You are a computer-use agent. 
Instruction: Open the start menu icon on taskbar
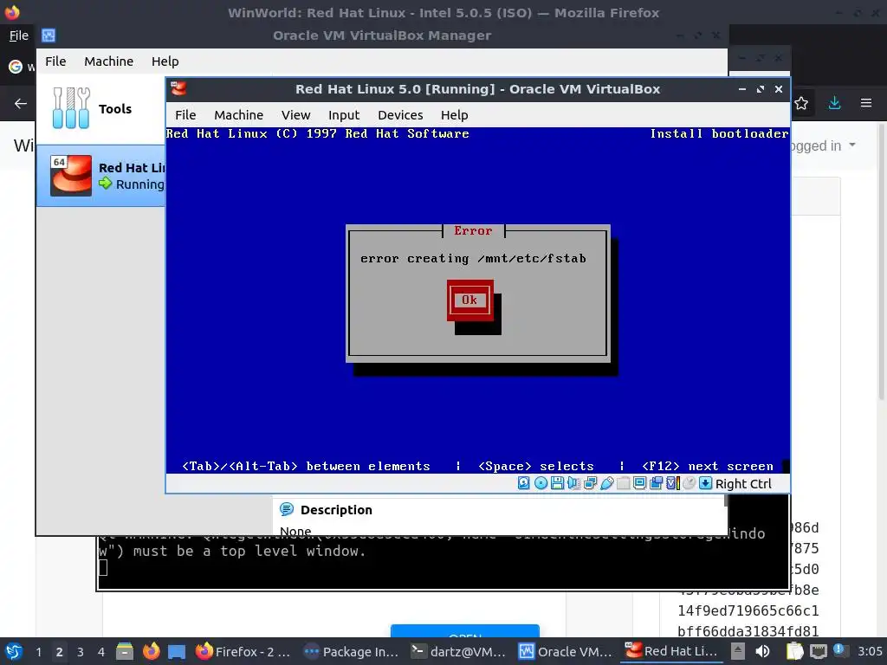click(x=14, y=651)
